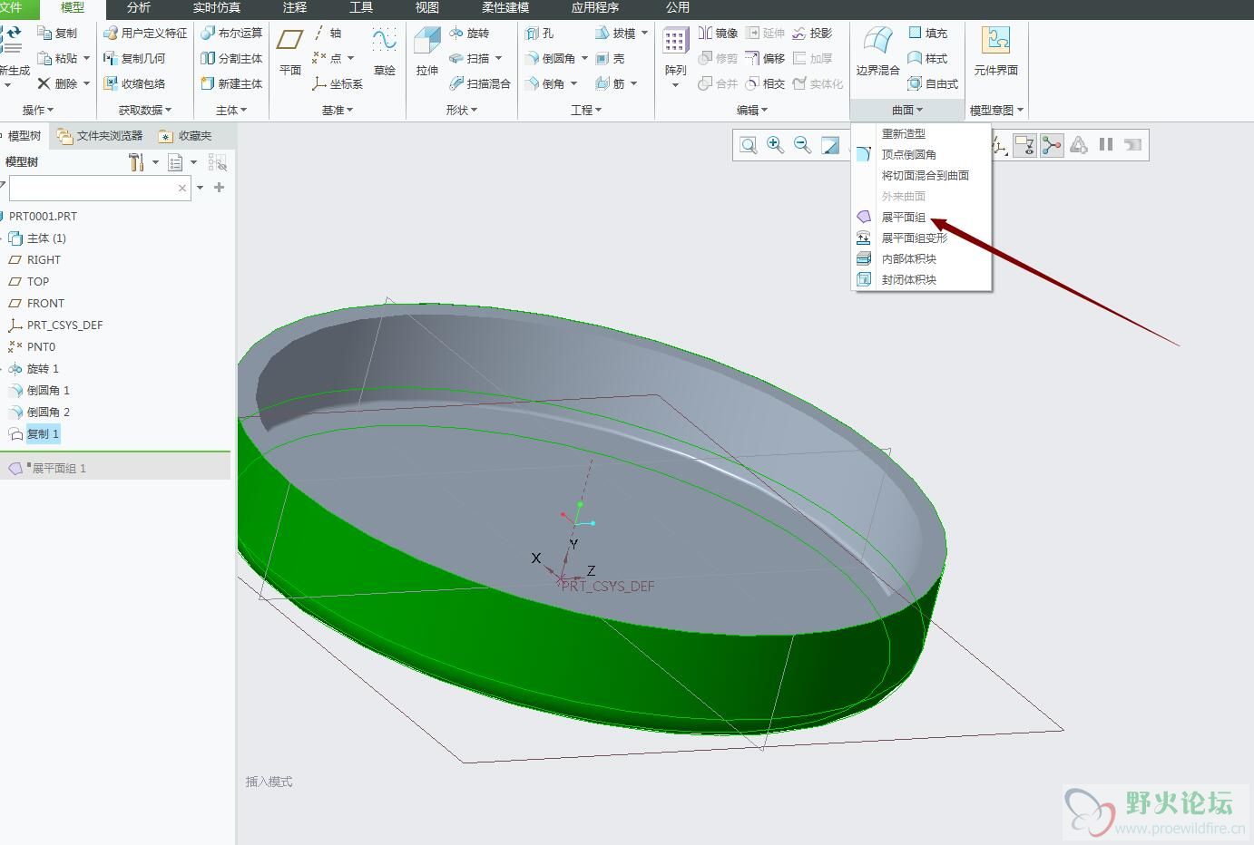Screen dimensions: 1254x845
Task: Click the 相交 (Intersect) tool
Action: [x=765, y=83]
